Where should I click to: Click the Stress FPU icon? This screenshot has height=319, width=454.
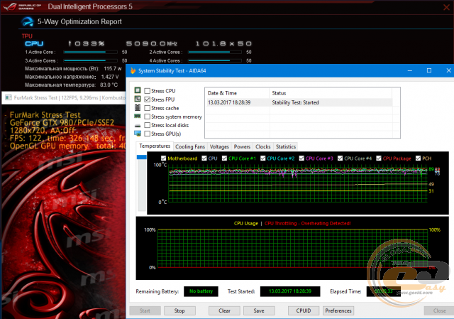pyautogui.click(x=138, y=99)
